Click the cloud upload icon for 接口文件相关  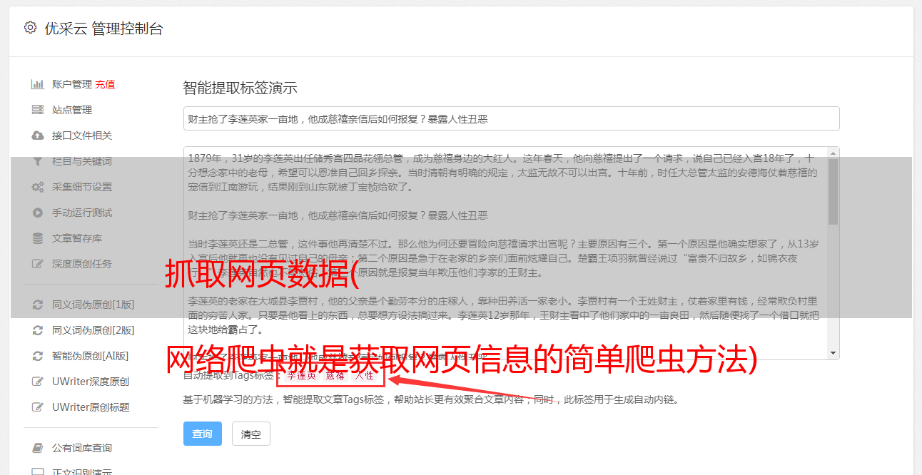pos(38,136)
